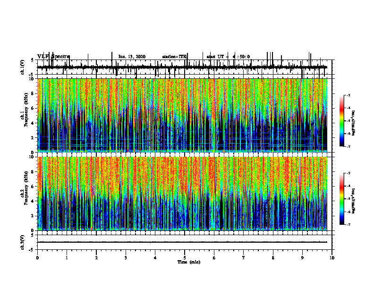Click the ch.2 colorbar log(PSD) unit label

pyautogui.click(x=354, y=201)
